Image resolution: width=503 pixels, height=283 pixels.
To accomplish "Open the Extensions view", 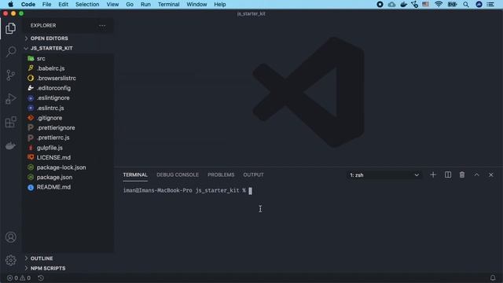I will pyautogui.click(x=10, y=122).
